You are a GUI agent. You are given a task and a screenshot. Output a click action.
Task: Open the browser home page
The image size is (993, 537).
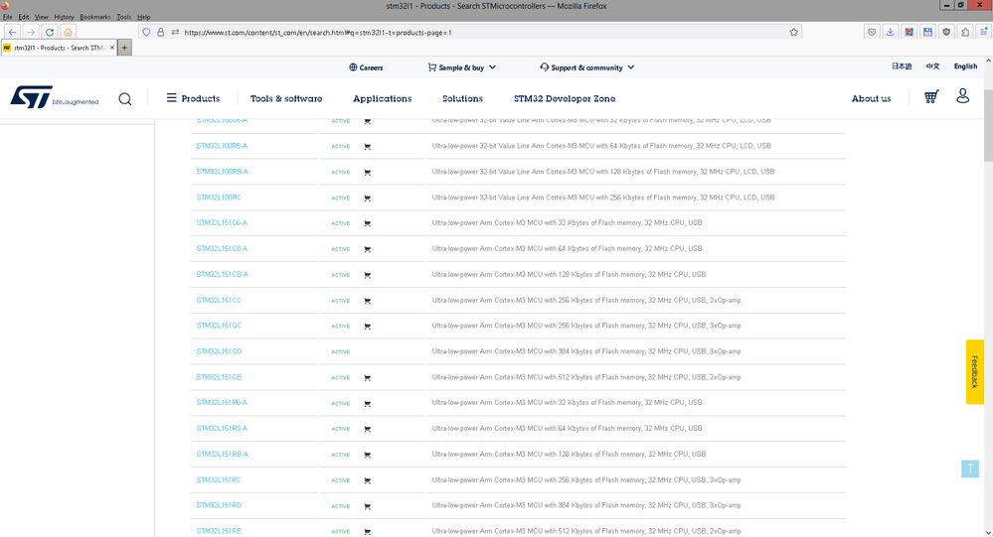pos(68,32)
